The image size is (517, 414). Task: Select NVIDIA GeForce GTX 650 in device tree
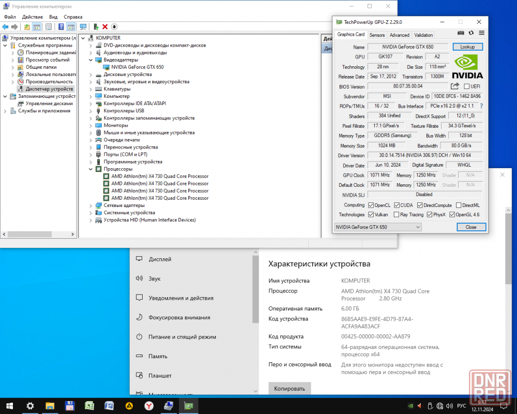[137, 67]
